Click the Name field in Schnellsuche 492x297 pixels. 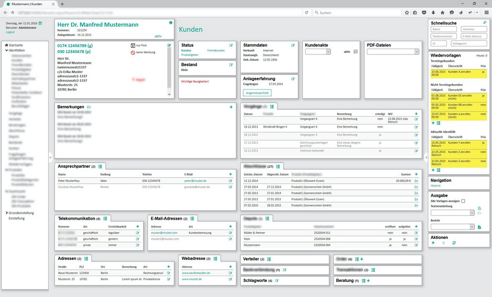444,29
